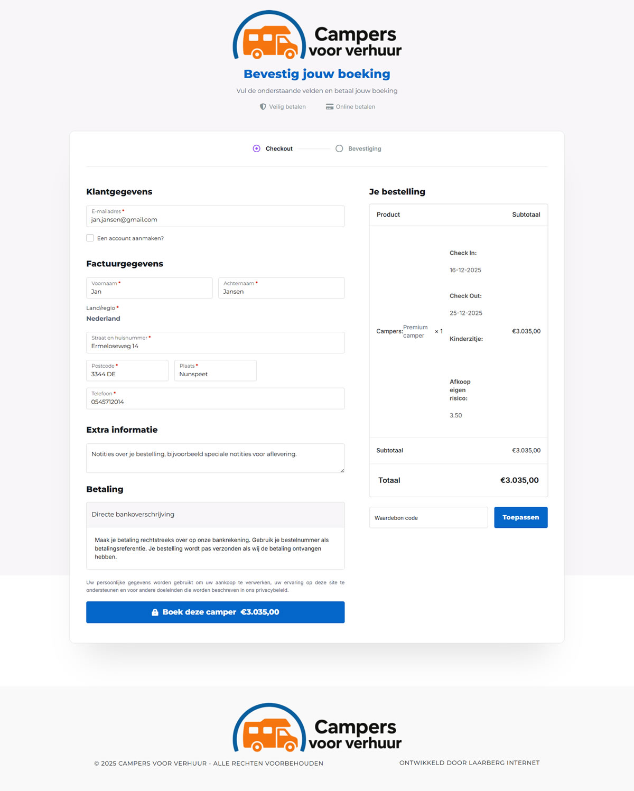Click the header Campers voor verhuur logo
This screenshot has width=634, height=791.
[x=317, y=35]
